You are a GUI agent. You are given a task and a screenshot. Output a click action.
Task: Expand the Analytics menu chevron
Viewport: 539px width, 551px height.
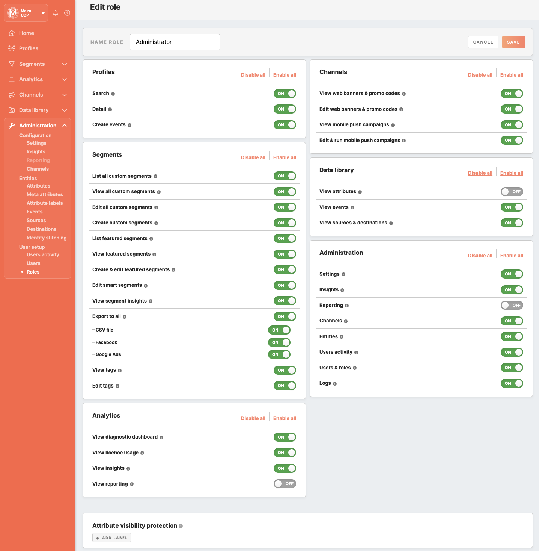[x=65, y=80]
